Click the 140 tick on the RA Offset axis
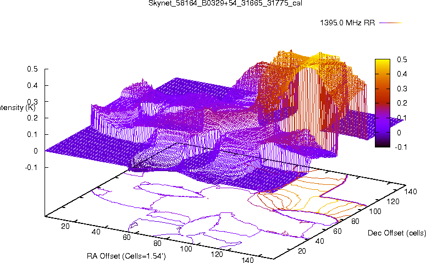 point(247,260)
